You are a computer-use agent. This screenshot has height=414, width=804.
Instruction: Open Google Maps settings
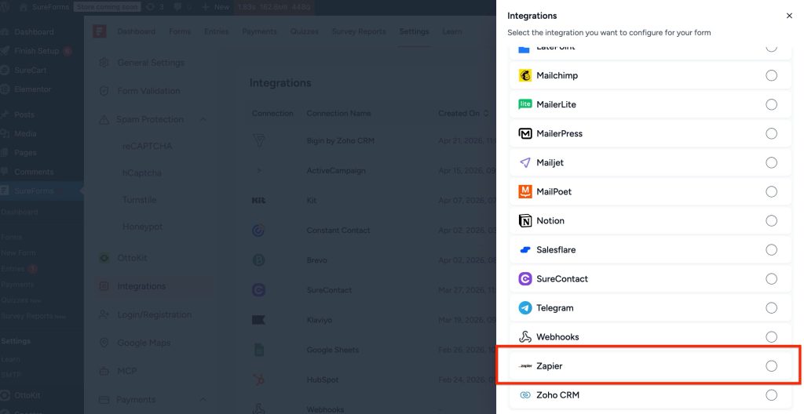(x=144, y=343)
